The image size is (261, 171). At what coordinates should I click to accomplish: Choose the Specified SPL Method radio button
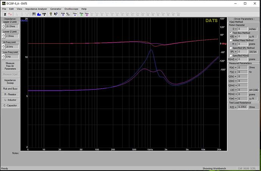pos(231,48)
